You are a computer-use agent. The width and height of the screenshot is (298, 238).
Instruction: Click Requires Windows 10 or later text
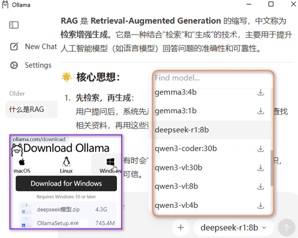tap(66, 197)
